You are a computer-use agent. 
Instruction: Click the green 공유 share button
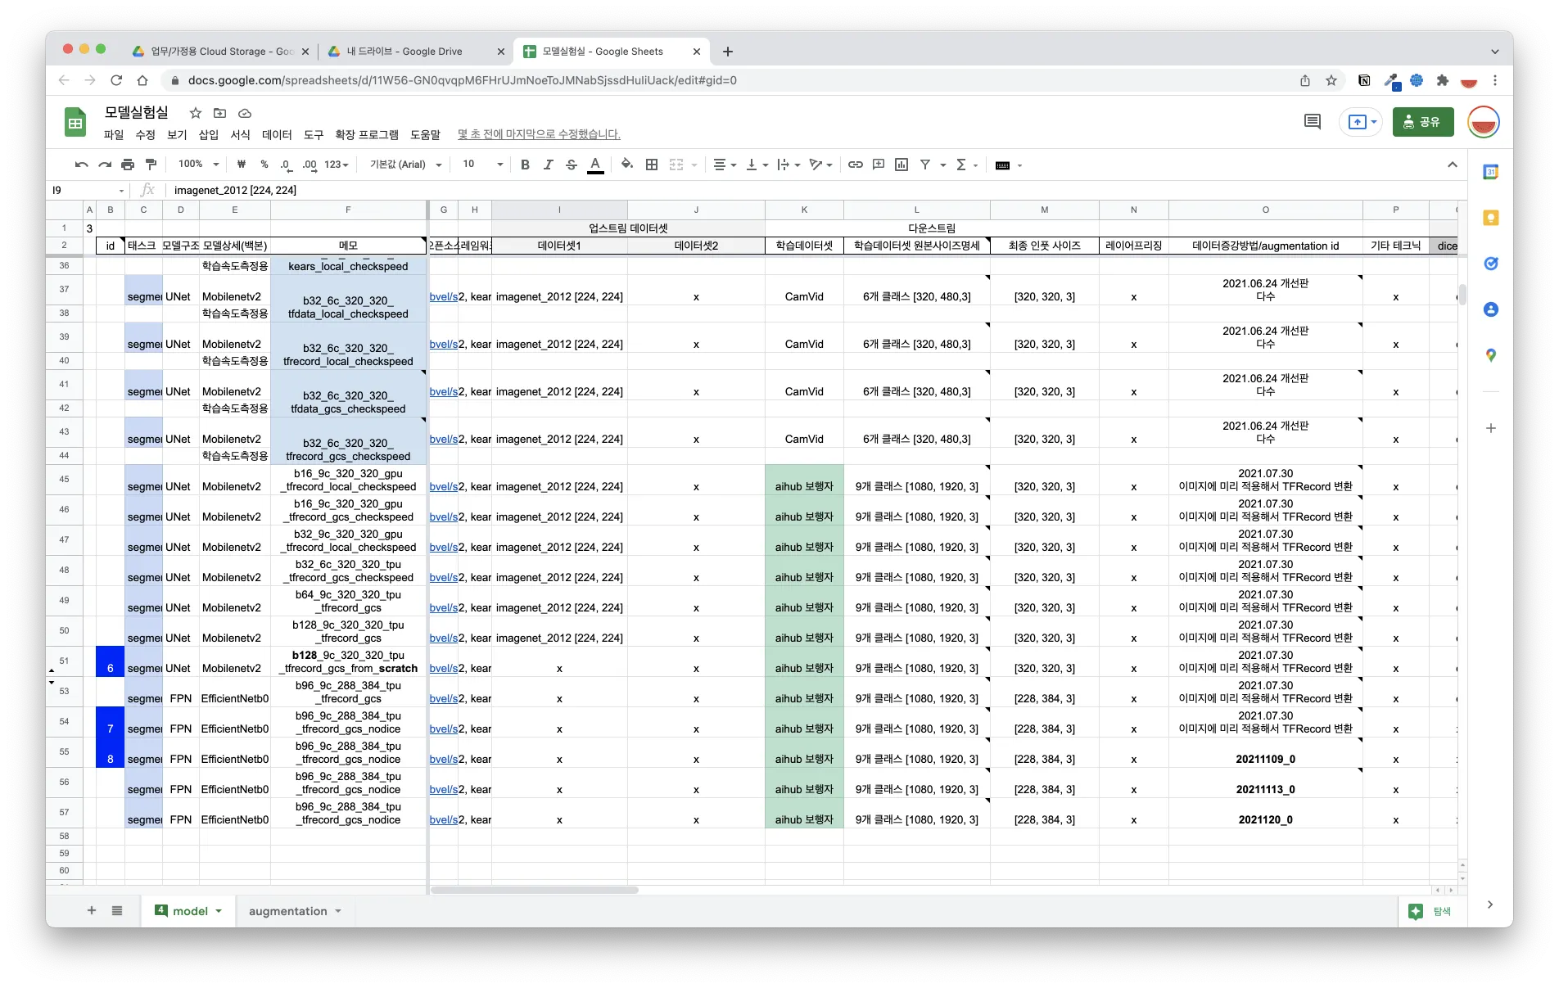click(1423, 122)
